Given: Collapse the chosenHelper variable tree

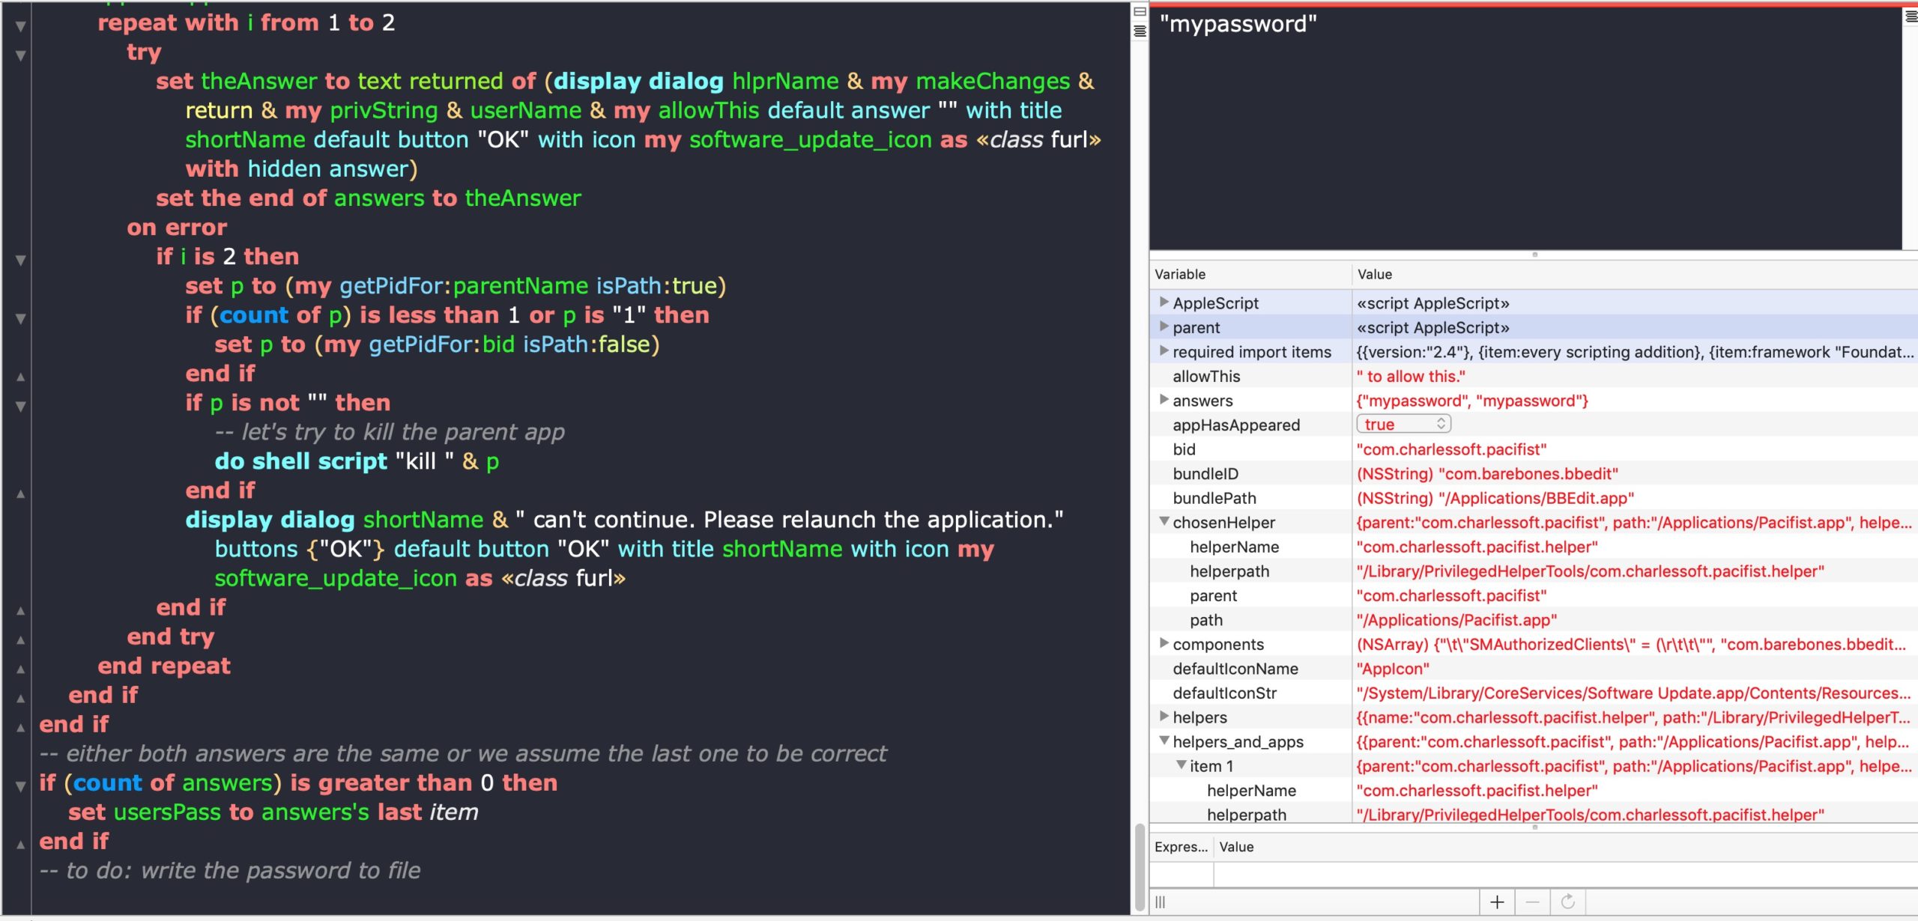Looking at the screenshot, I should 1164,522.
